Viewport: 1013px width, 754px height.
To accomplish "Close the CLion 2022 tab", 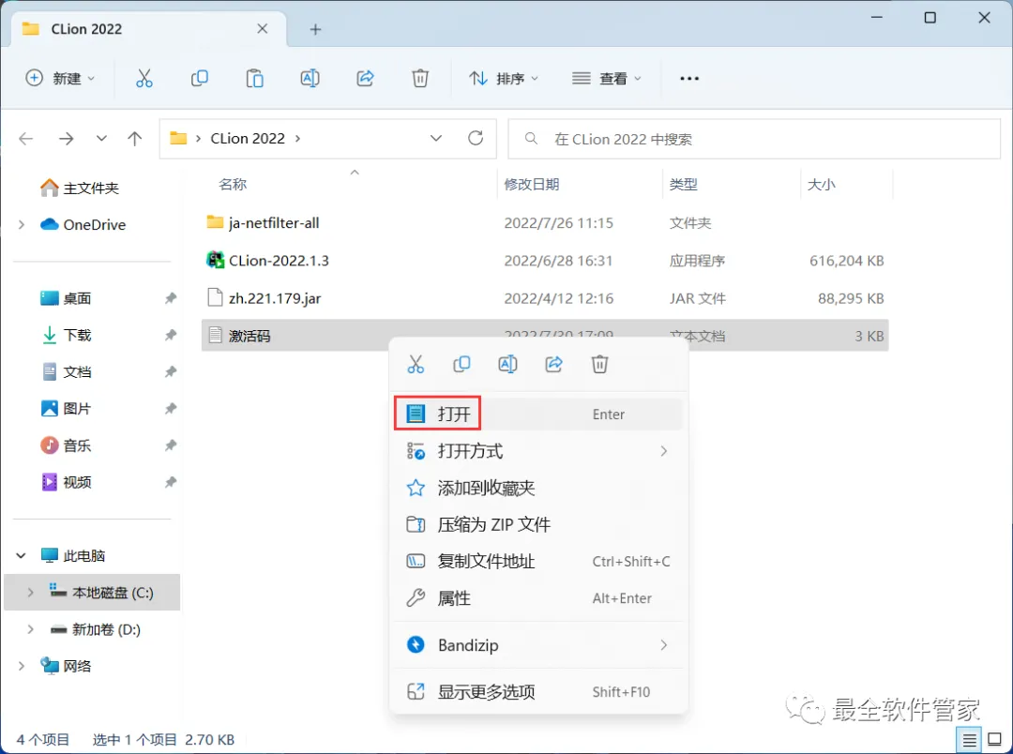I will [263, 28].
